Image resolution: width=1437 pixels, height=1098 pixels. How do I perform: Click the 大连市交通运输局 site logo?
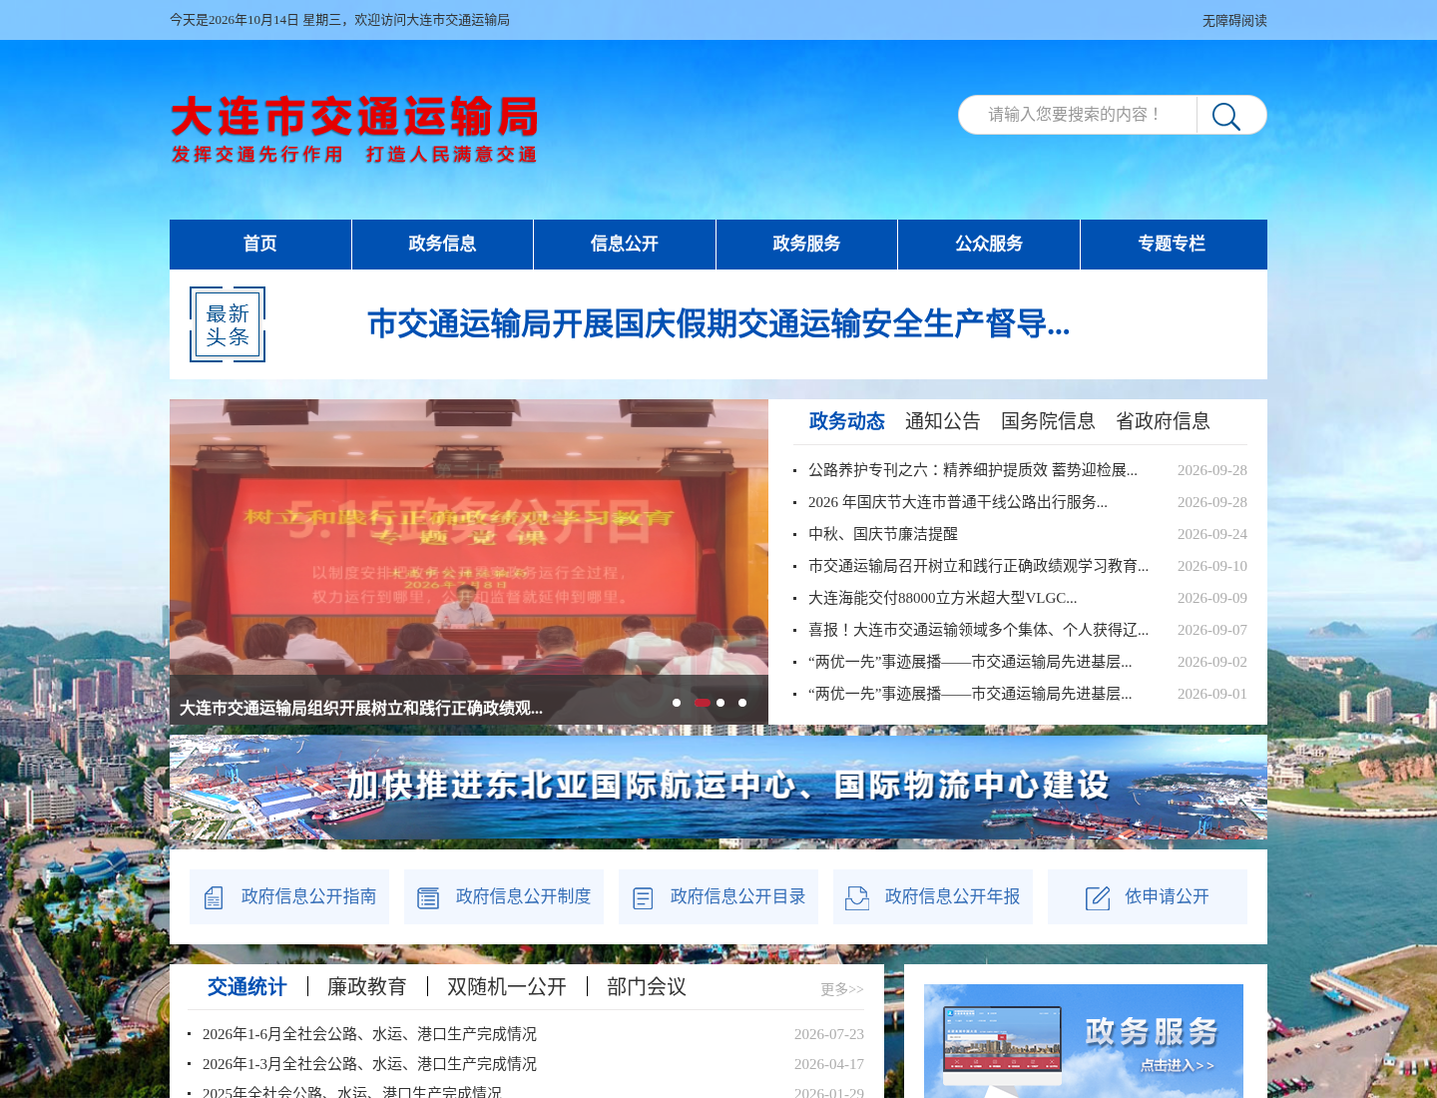click(x=354, y=129)
